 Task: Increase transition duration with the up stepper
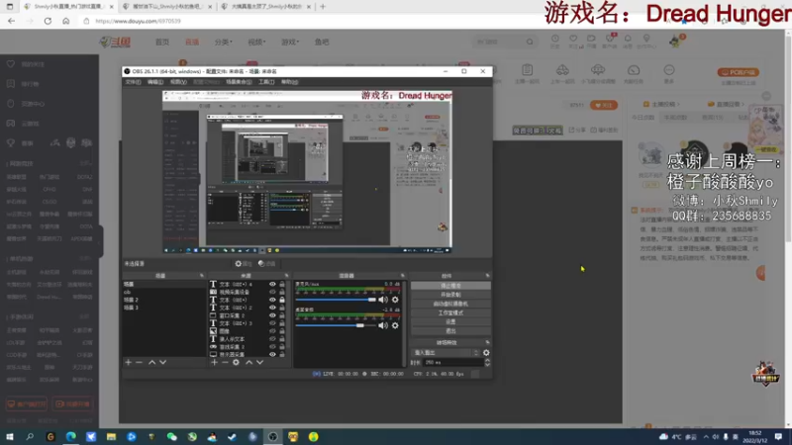point(487,360)
